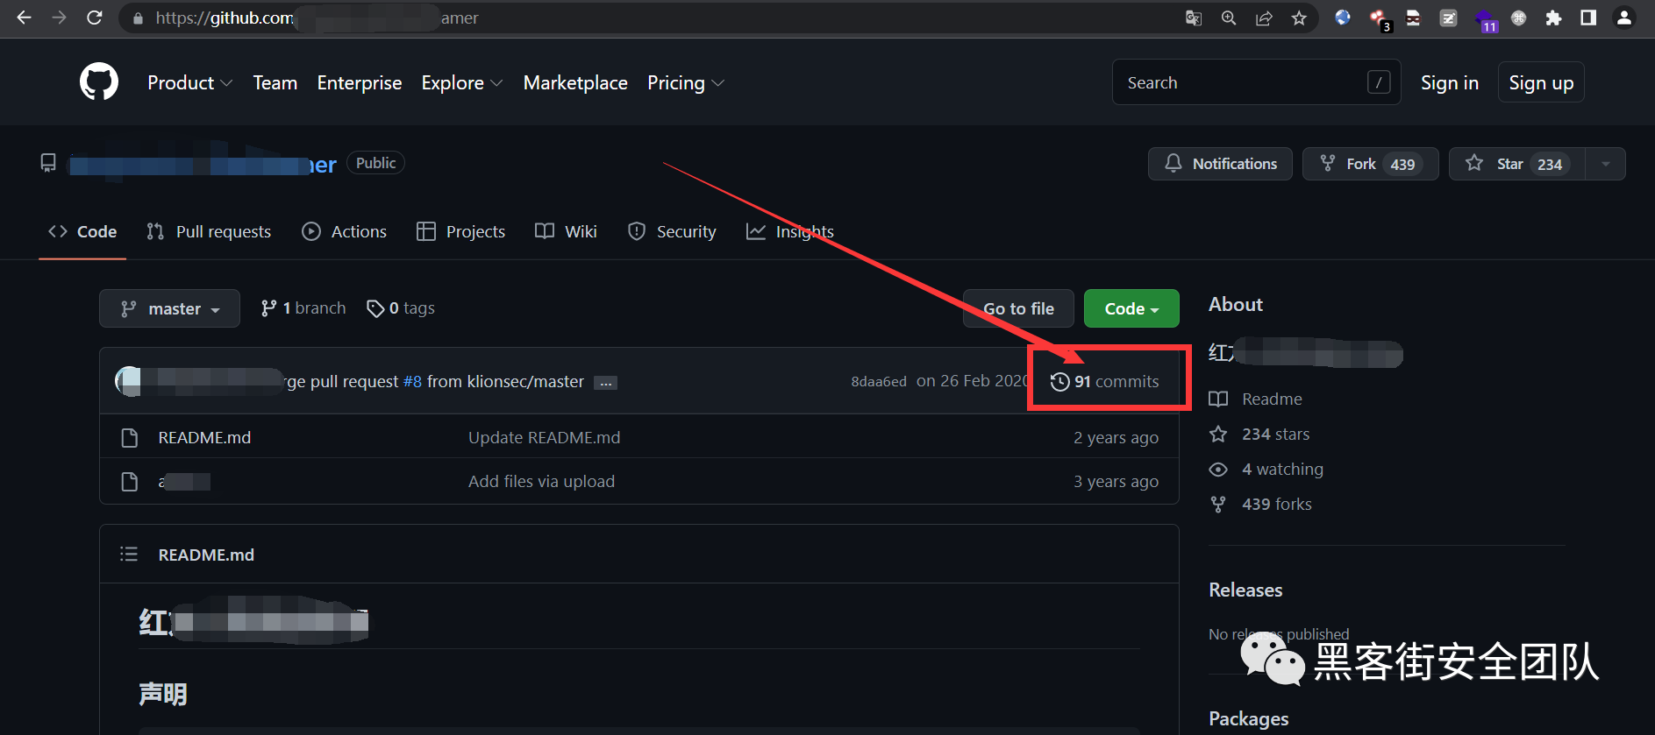1655x735 pixels.
Task: Select the Code tab
Action: [x=82, y=231]
